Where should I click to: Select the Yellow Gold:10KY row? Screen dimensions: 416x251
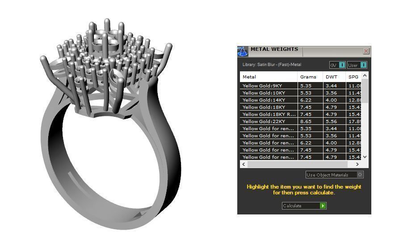click(301, 93)
